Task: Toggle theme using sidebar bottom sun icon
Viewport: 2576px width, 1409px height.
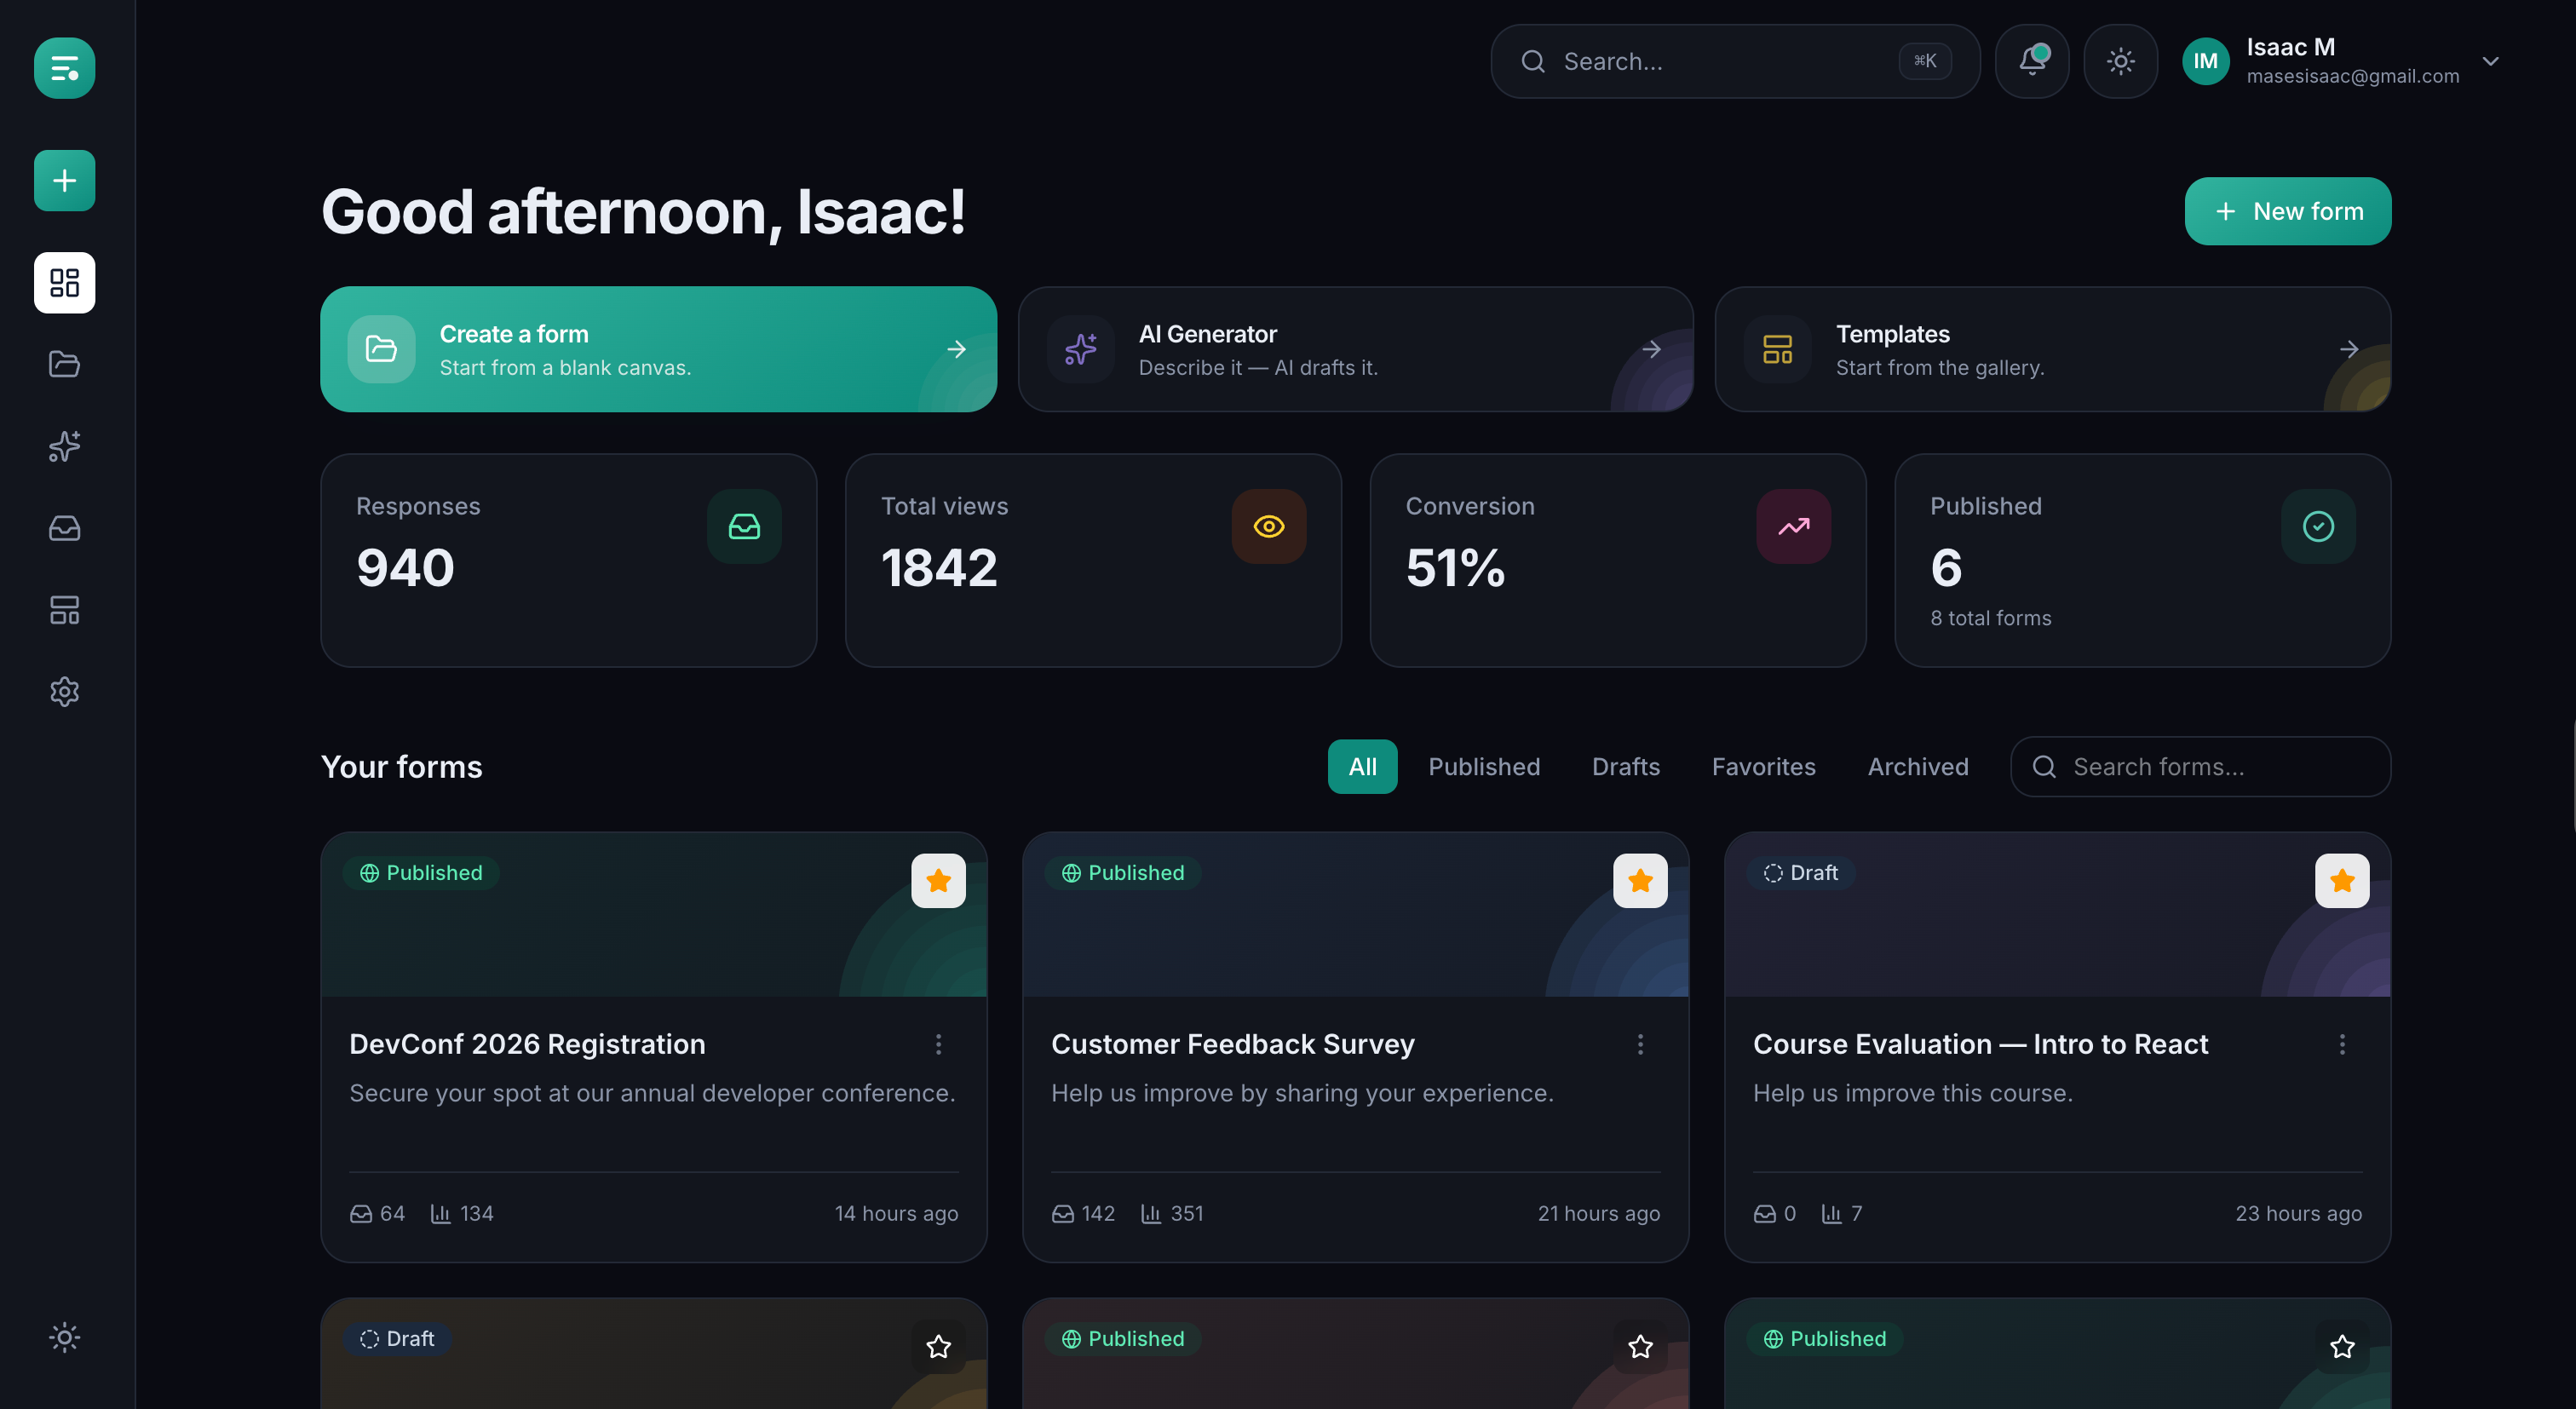Action: 64,1337
